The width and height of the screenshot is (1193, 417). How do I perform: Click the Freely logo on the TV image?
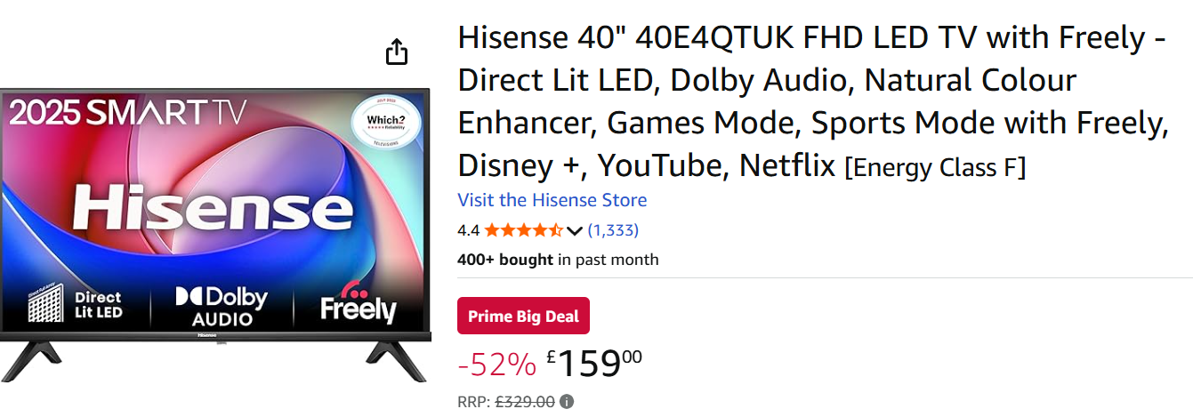click(358, 305)
